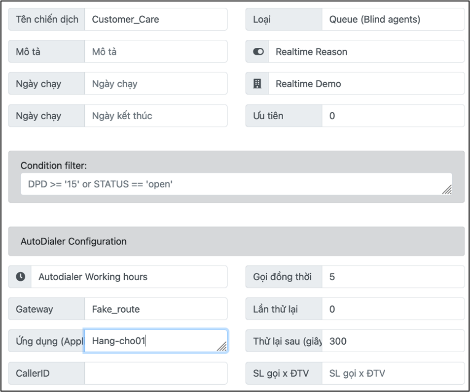Click the Gọi đồng thời value field
This screenshot has width=470, height=392.
click(393, 277)
